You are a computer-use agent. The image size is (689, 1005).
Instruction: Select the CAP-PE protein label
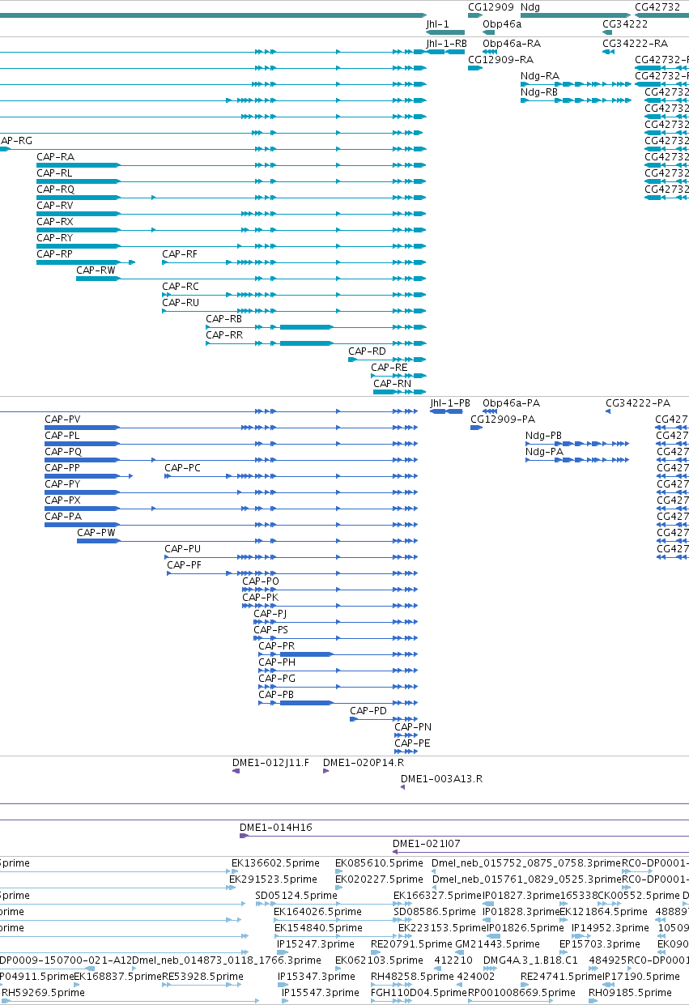click(x=412, y=743)
